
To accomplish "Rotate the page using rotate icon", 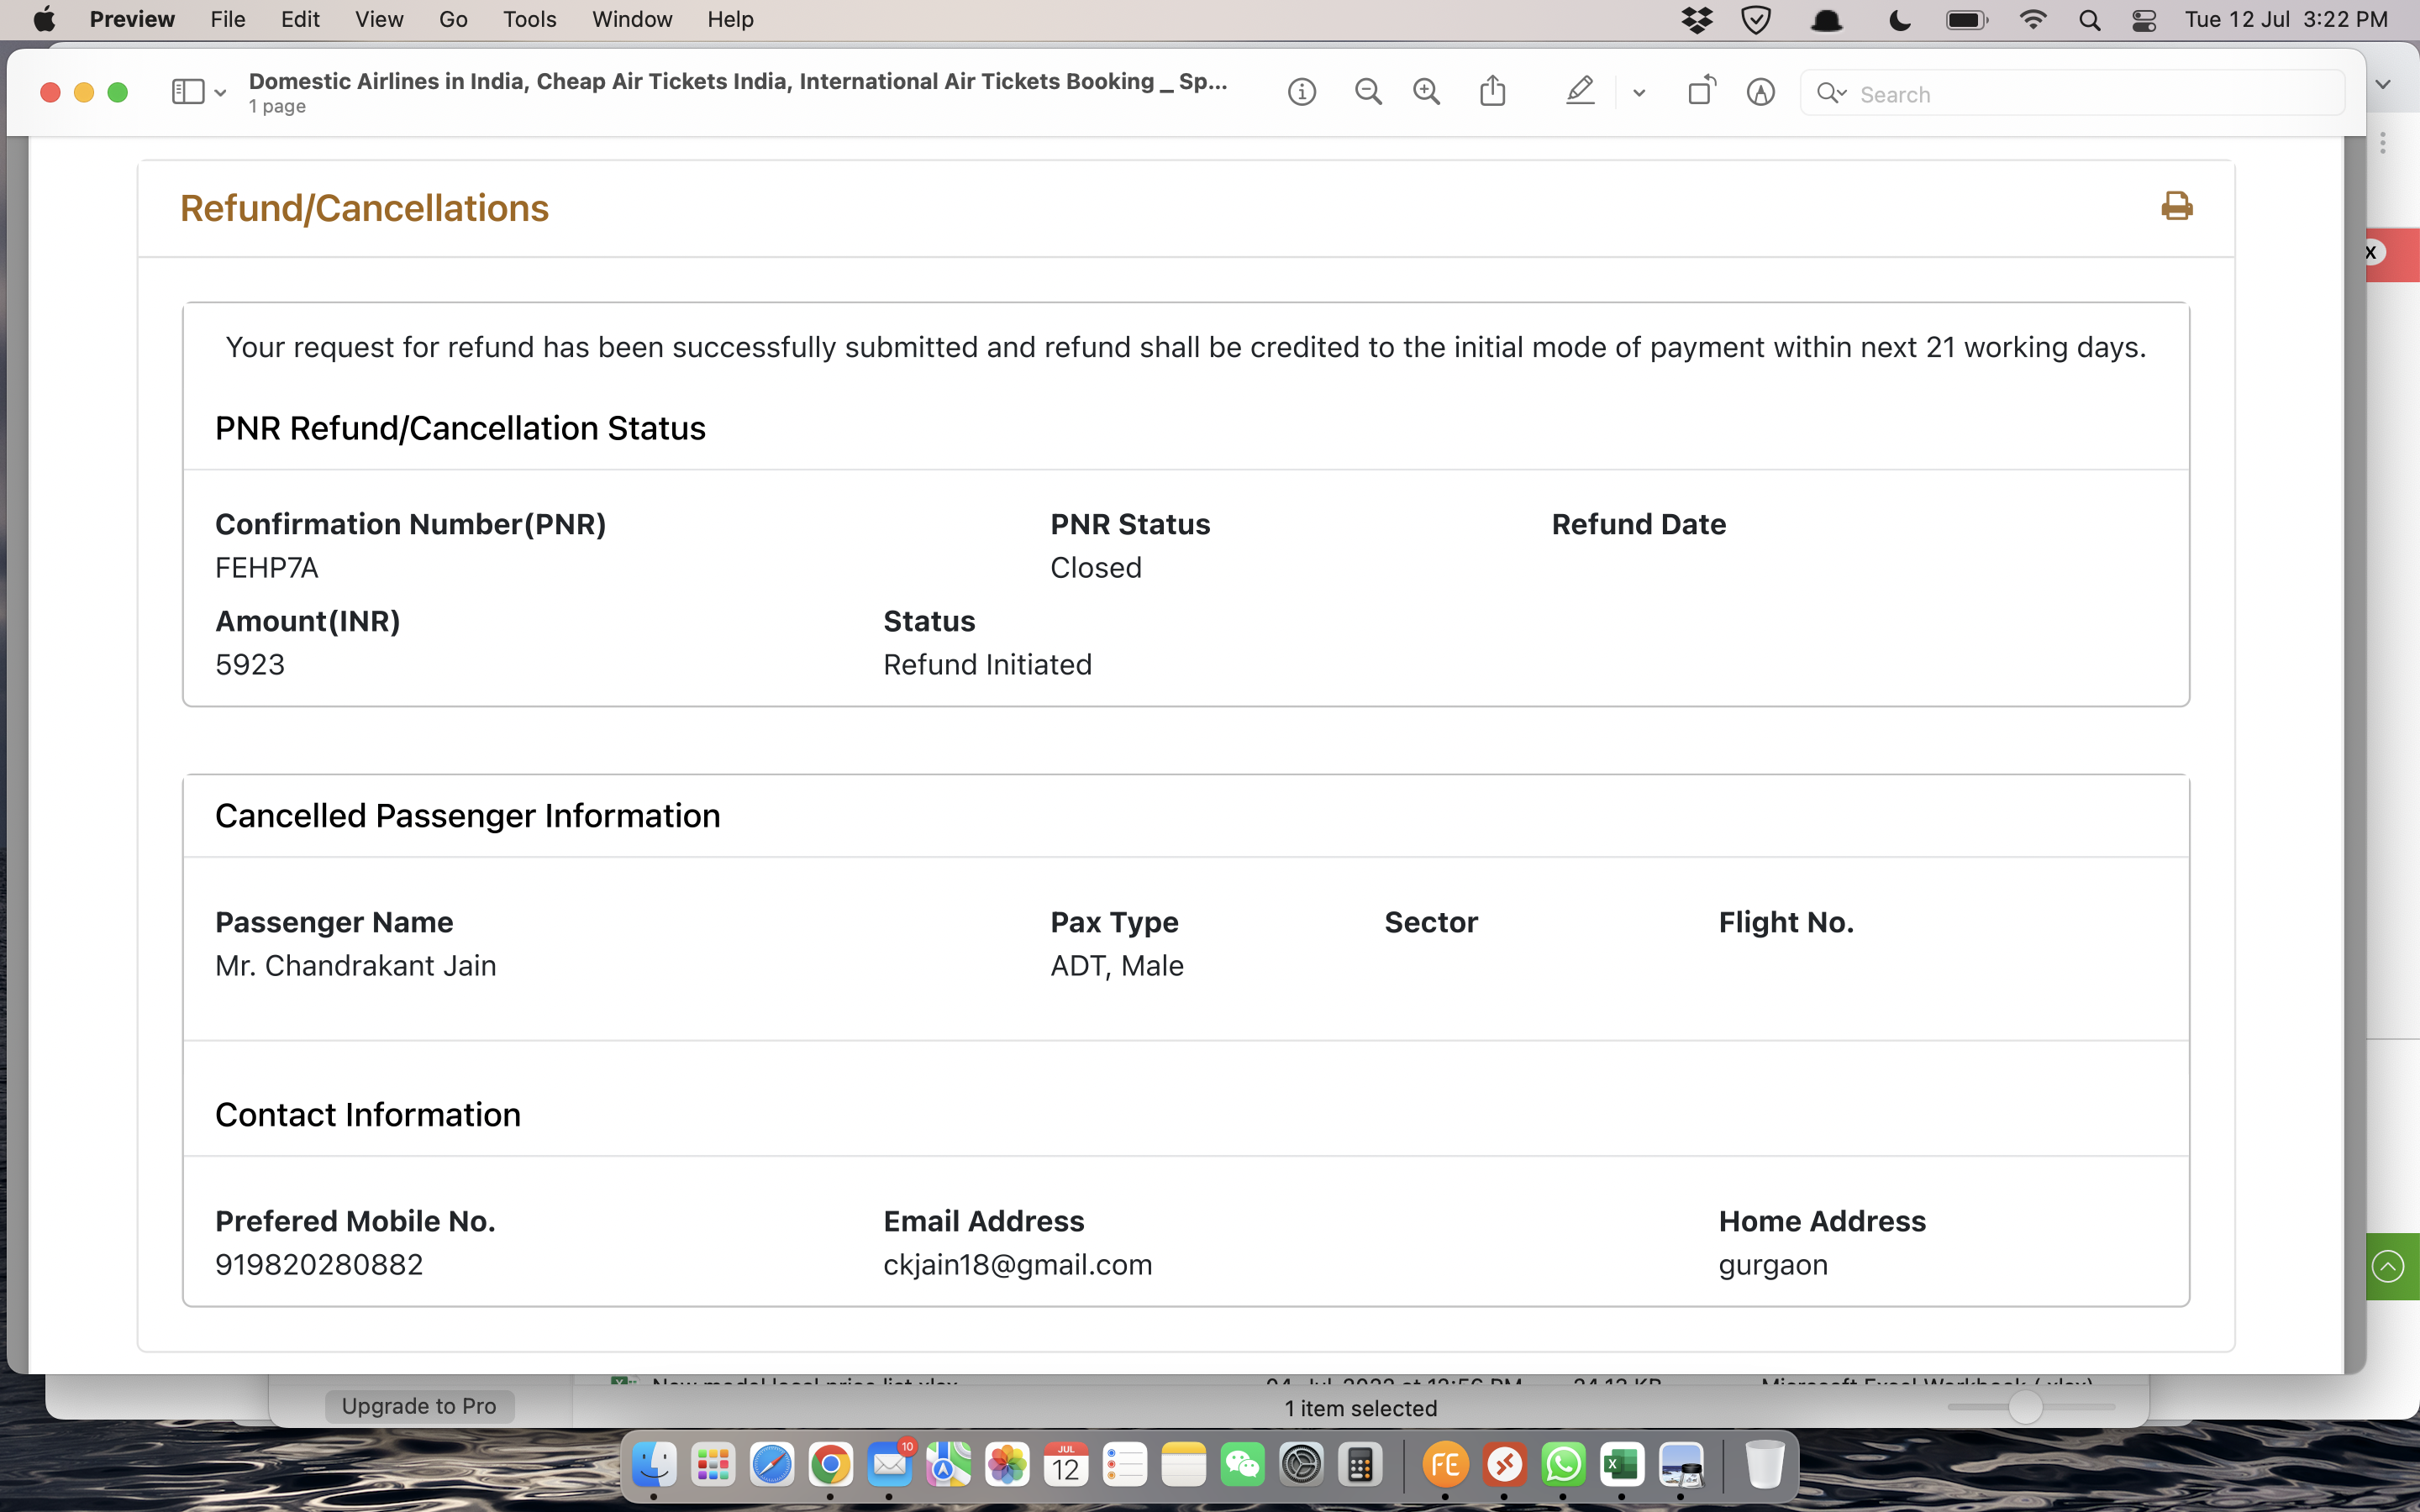I will pos(1701,92).
